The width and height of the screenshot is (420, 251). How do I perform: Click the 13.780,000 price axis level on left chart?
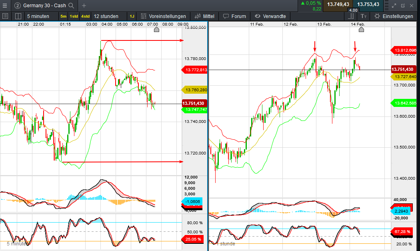195,59
